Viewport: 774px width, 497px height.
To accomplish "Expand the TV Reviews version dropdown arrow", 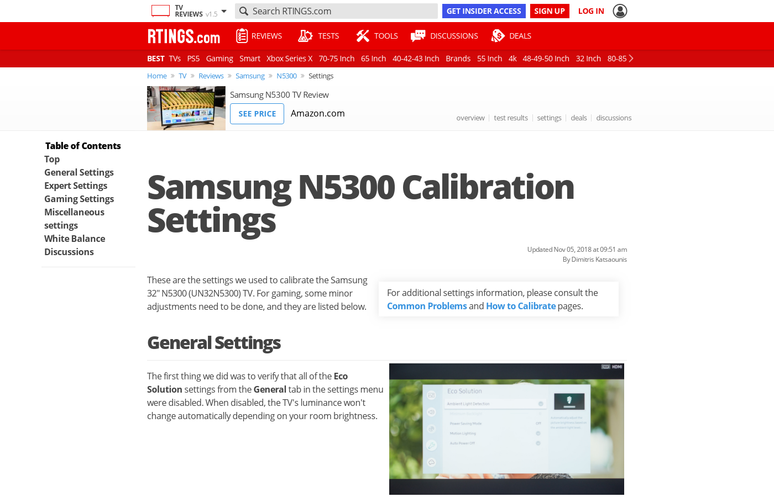I will point(224,11).
